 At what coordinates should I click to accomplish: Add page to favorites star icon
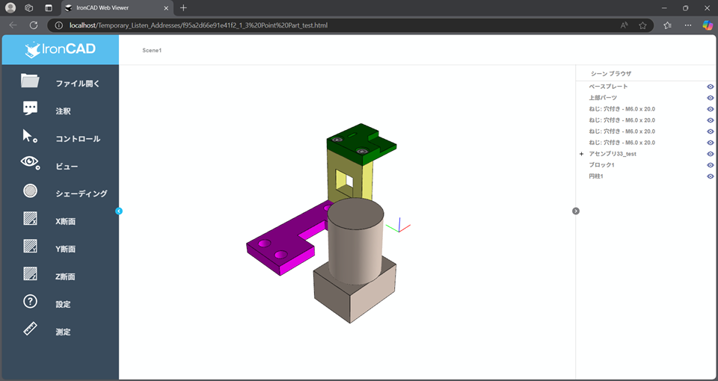tap(642, 25)
